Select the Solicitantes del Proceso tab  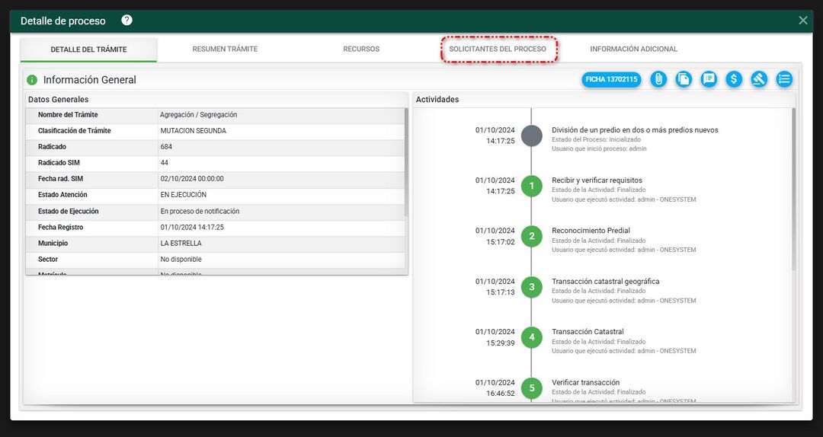pyautogui.click(x=498, y=49)
